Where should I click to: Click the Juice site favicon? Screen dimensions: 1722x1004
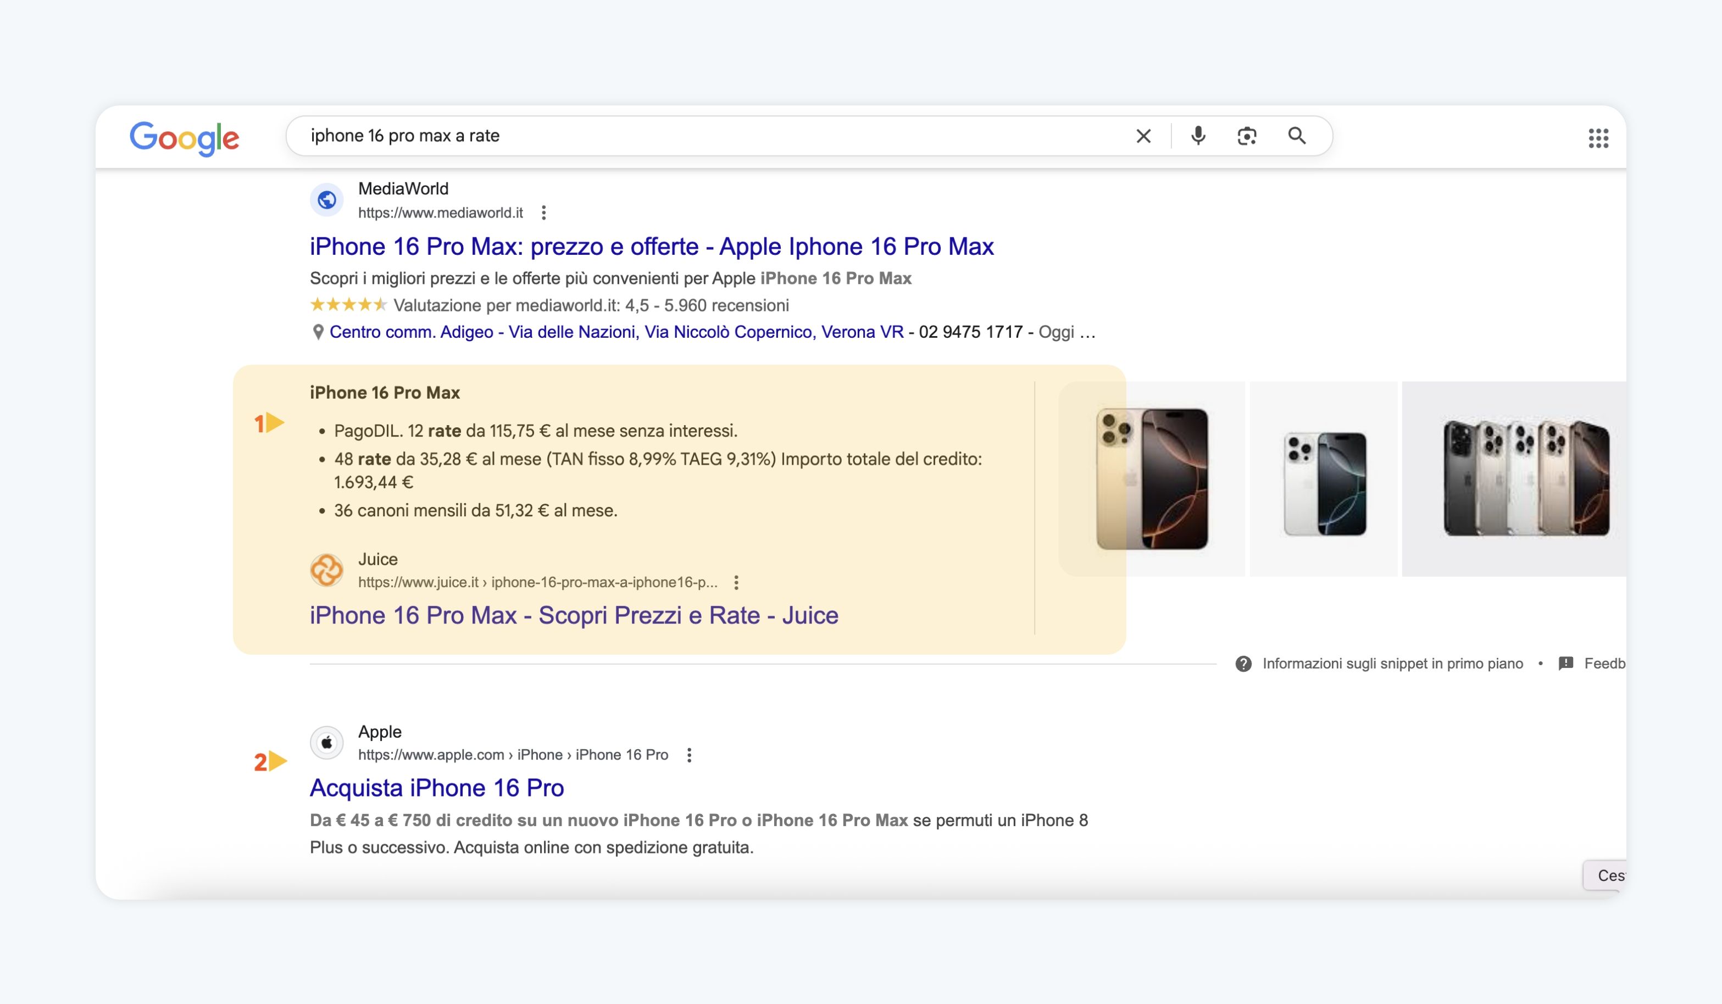coord(326,570)
